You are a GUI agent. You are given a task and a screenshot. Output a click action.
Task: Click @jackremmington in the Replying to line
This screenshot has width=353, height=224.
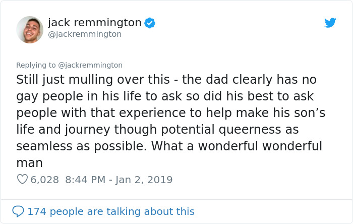[x=91, y=65]
